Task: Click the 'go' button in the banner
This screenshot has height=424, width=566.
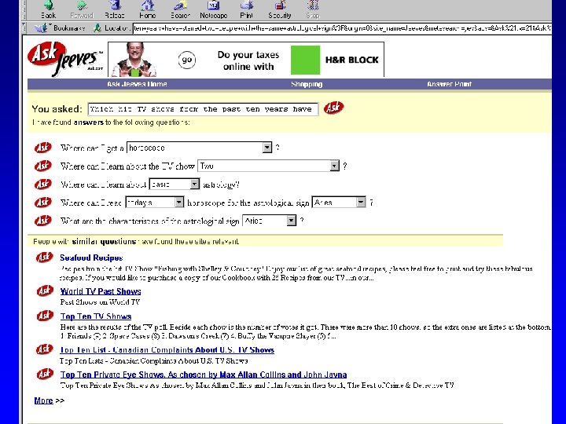Action: point(187,60)
